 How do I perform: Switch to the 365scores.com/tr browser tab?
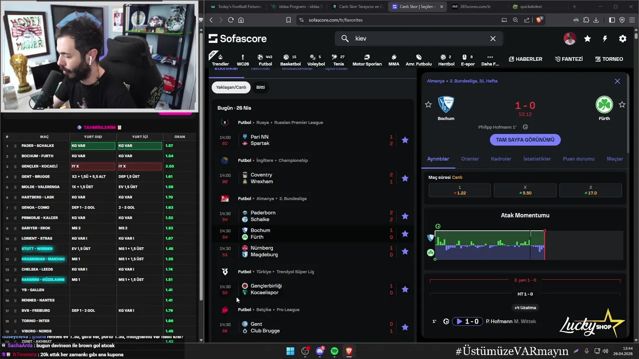pos(474,6)
